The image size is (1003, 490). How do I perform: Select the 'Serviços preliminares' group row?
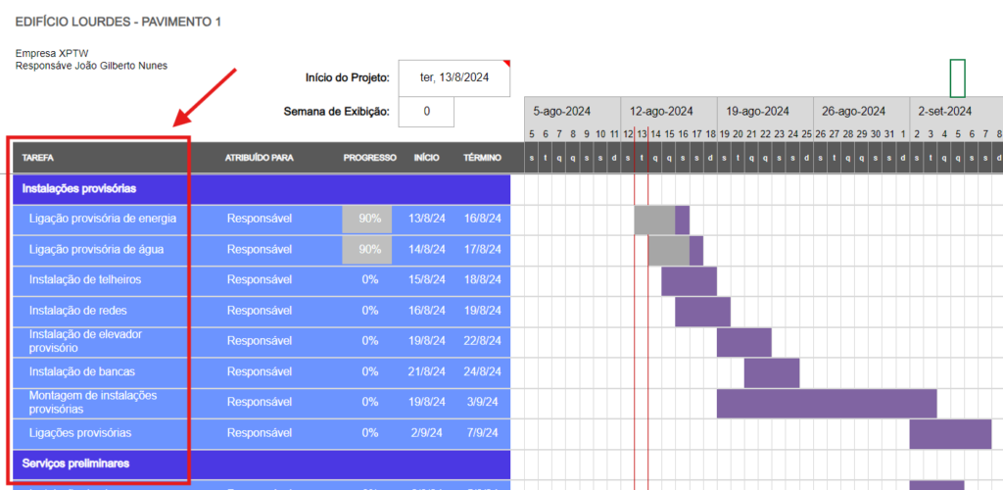click(262, 464)
